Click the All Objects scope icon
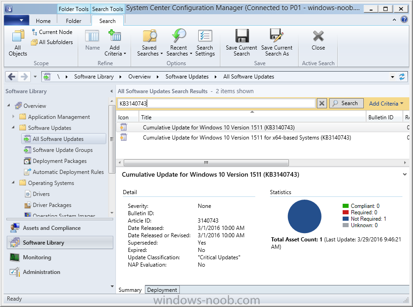Screen dimensions: 413x307 (17, 43)
